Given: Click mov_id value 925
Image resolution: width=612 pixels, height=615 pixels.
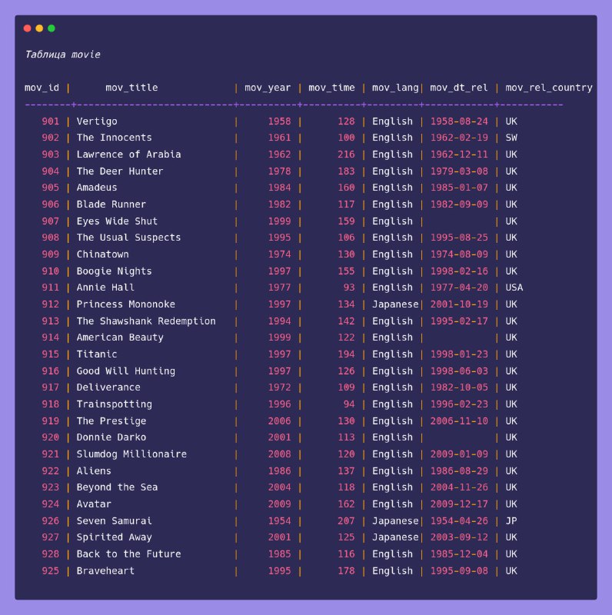Looking at the screenshot, I should (51, 570).
